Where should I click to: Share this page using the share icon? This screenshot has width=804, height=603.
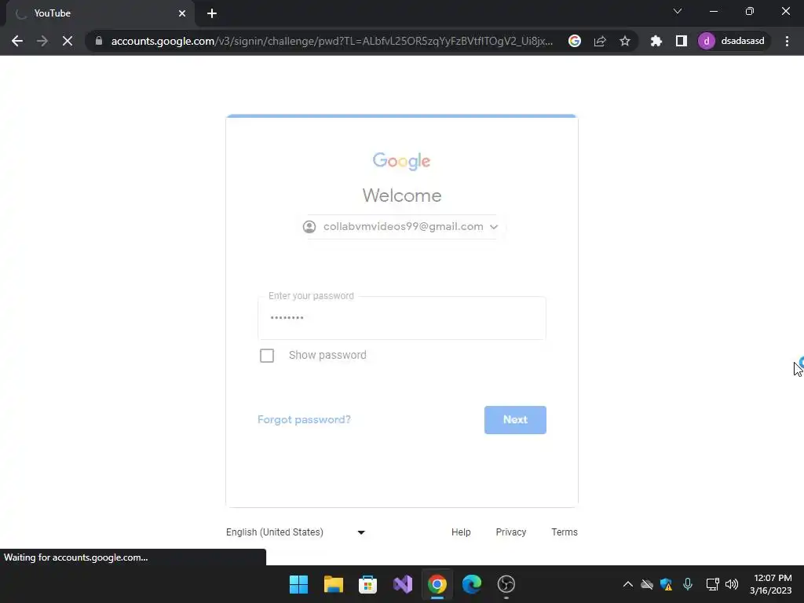[x=600, y=41]
